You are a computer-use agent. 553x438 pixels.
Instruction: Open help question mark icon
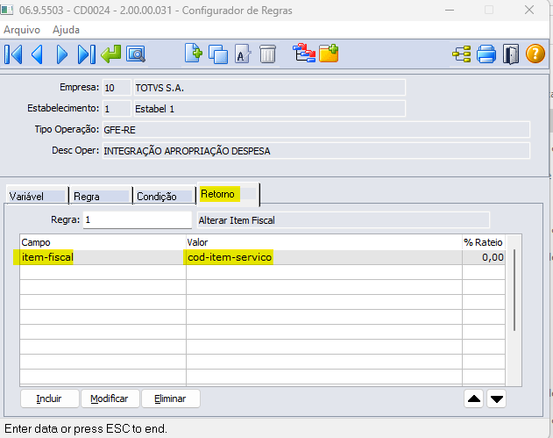[x=535, y=54]
